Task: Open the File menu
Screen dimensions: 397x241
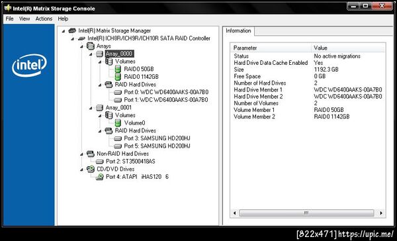Action: 9,19
